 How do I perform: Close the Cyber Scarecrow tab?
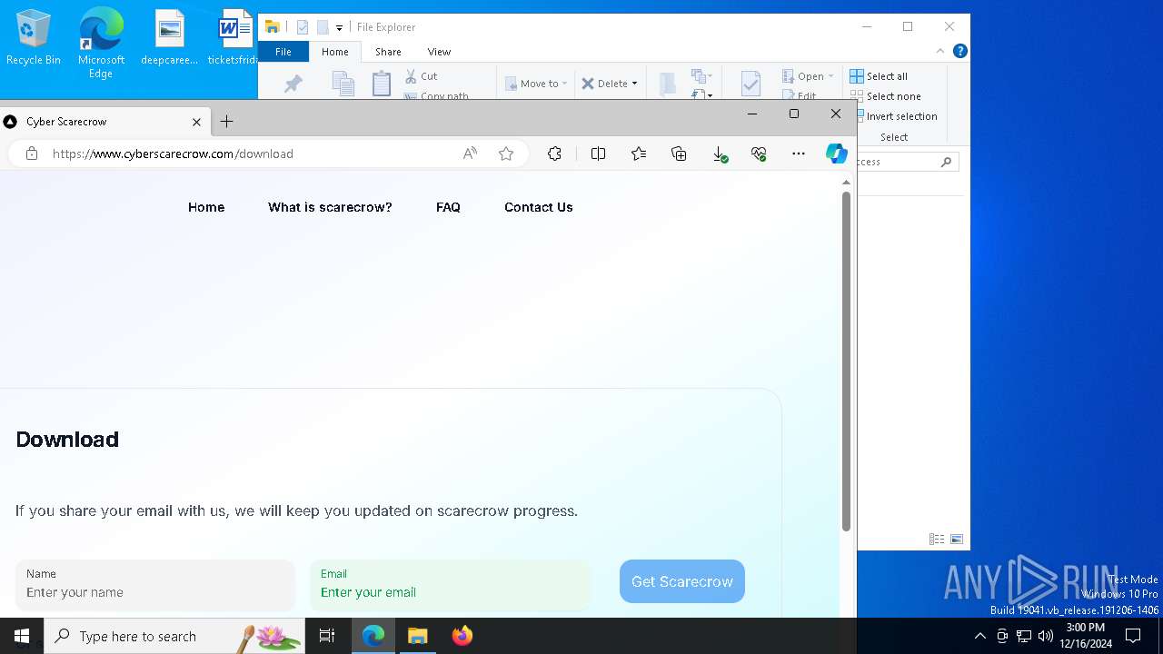click(x=196, y=122)
